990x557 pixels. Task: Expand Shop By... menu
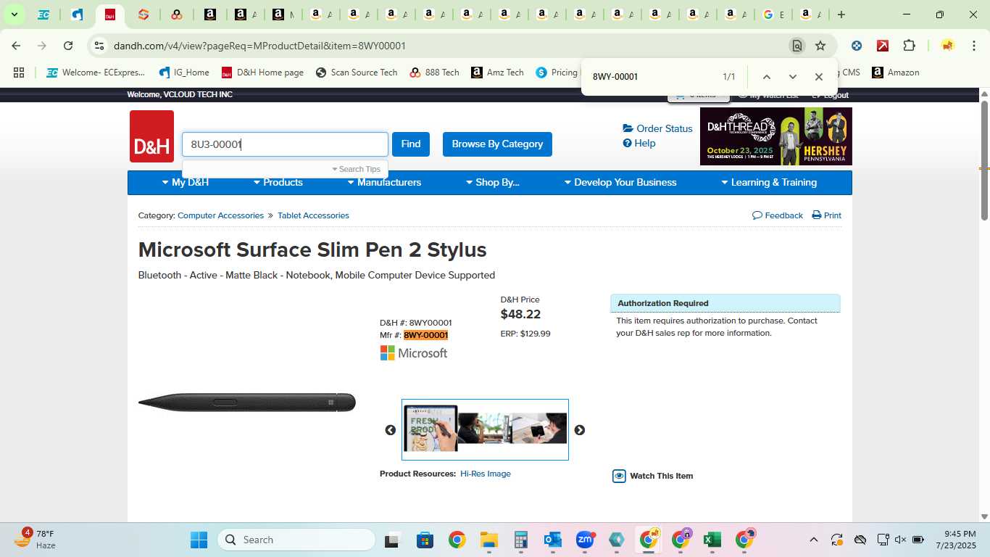pos(493,183)
